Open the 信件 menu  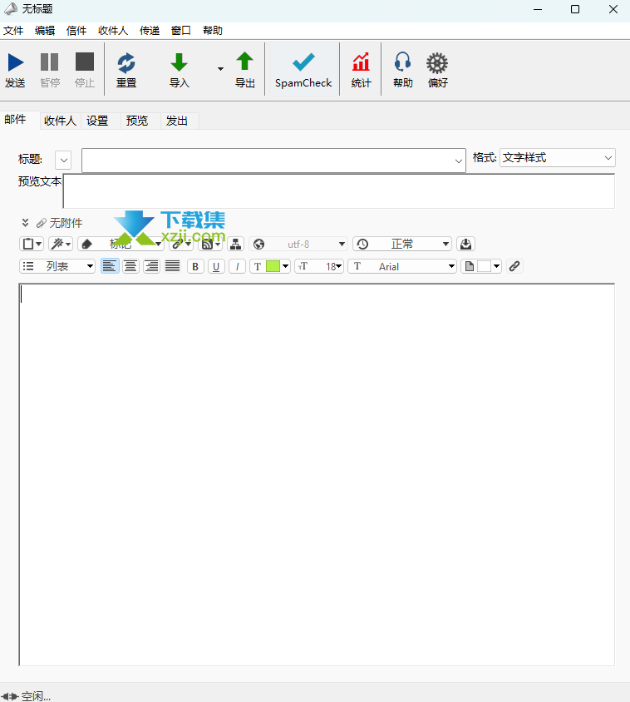click(76, 31)
